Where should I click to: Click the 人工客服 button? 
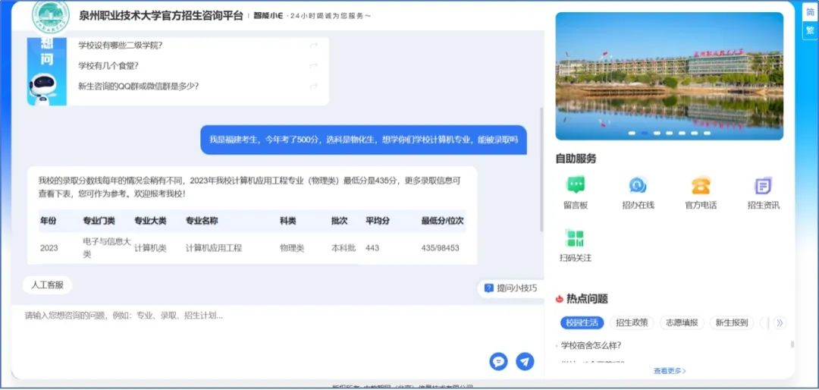point(47,285)
